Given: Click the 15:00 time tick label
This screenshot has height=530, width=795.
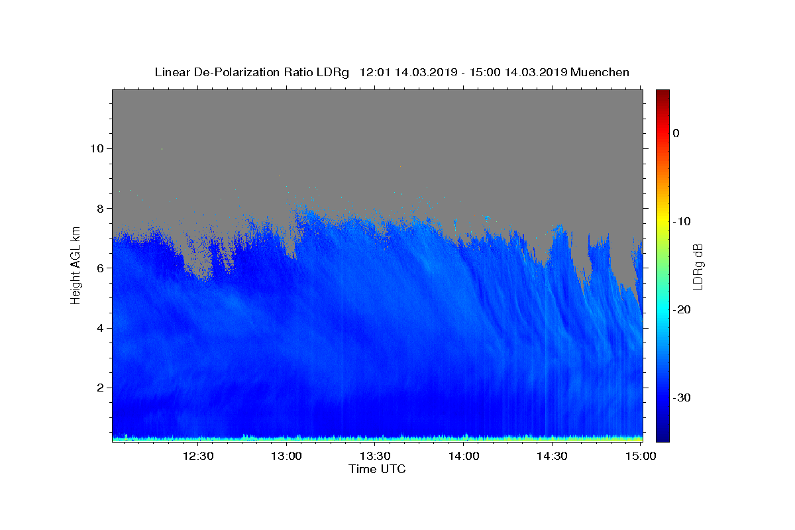Looking at the screenshot, I should 640,456.
